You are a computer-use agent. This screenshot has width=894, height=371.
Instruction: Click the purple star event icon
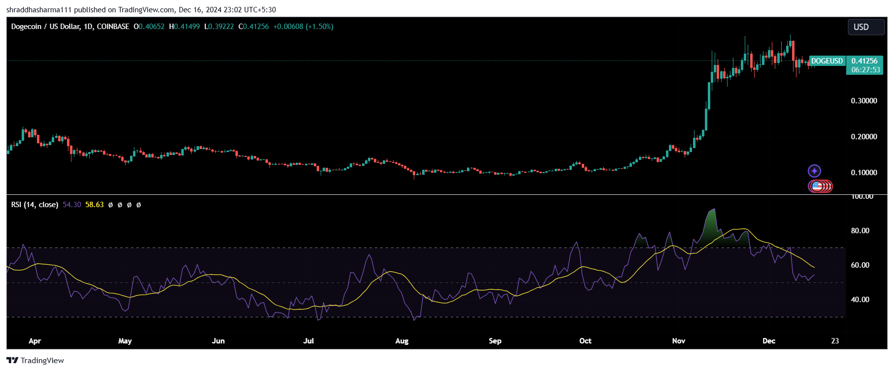coord(815,171)
